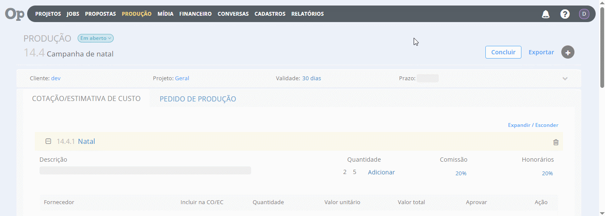The height and width of the screenshot is (216, 605).
Task: Open the Relatórios menu
Action: point(308,14)
